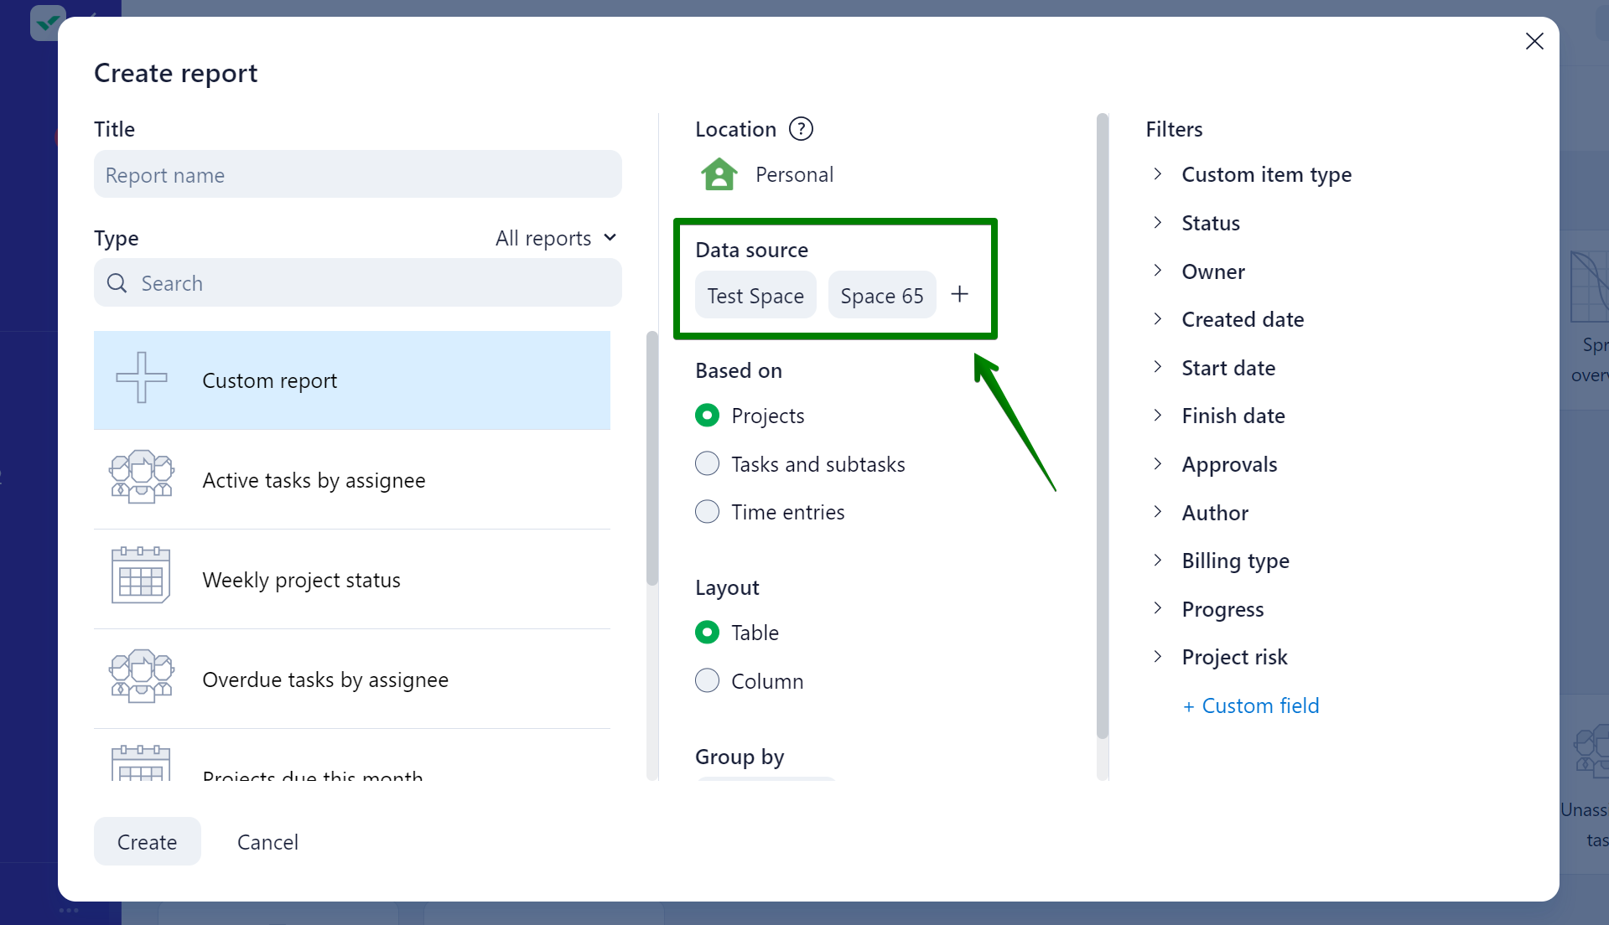Screen dimensions: 1609x925
Task: Open the All reports type dropdown
Action: coord(556,239)
